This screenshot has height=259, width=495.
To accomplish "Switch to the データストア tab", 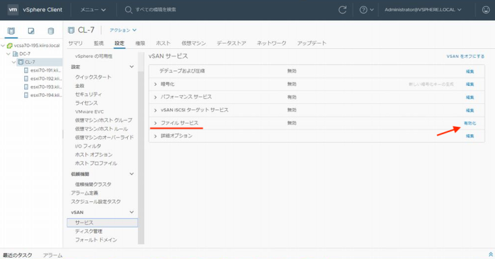I will pos(231,43).
